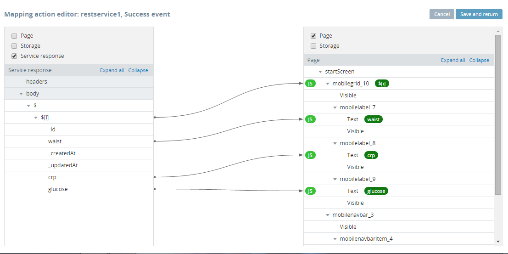Viewport: 508px width, 254px height.
Task: Open JS editor for mobilelabel_8 Text
Action: coord(310,155)
